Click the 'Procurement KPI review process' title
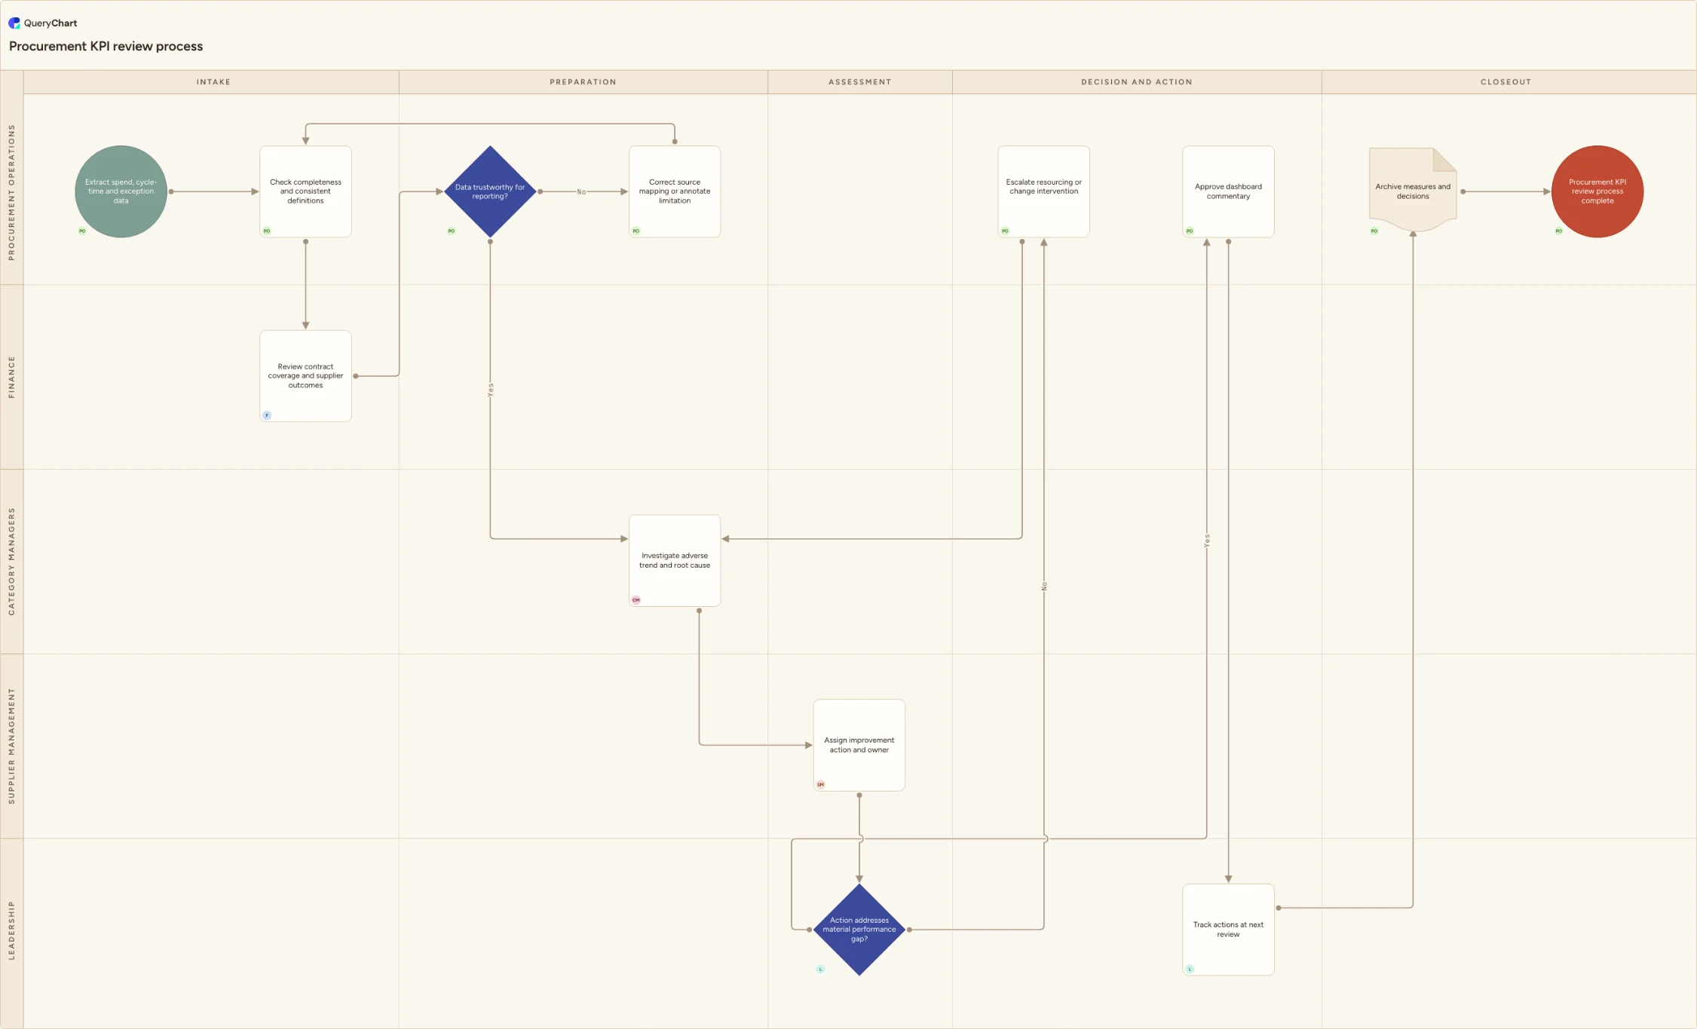This screenshot has width=1697, height=1029. click(106, 46)
